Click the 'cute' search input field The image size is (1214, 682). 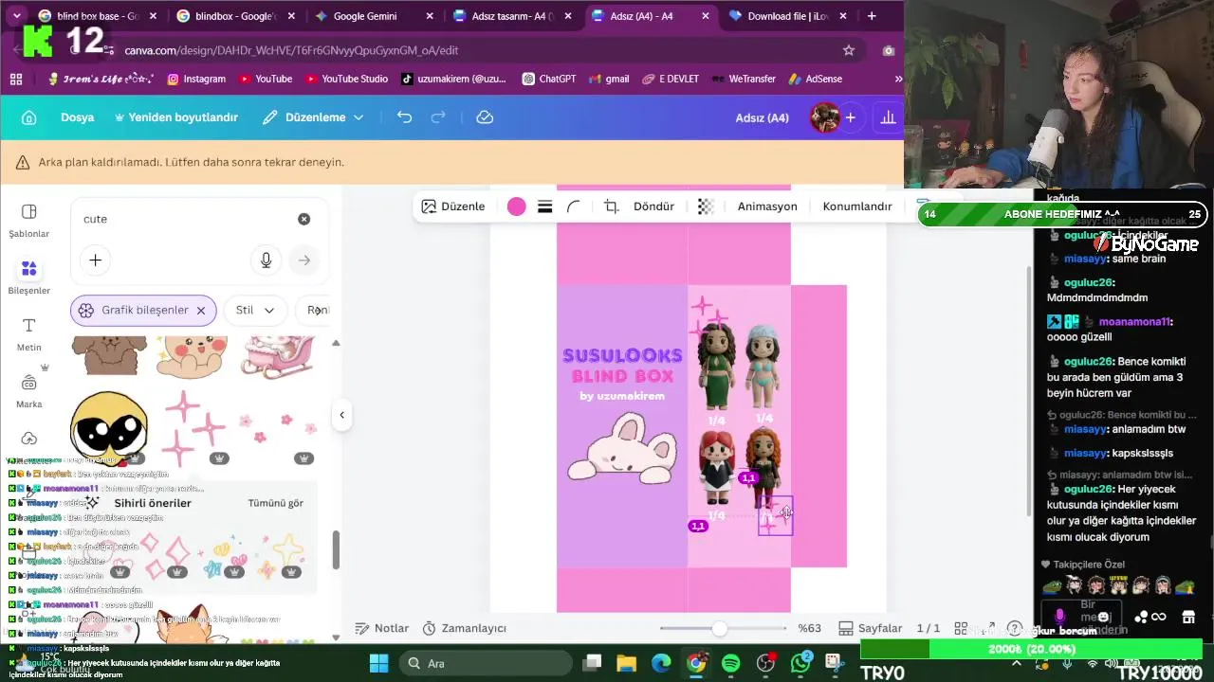coord(185,219)
